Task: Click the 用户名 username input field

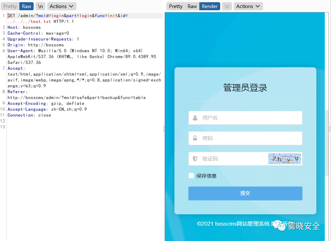Action: (245, 118)
